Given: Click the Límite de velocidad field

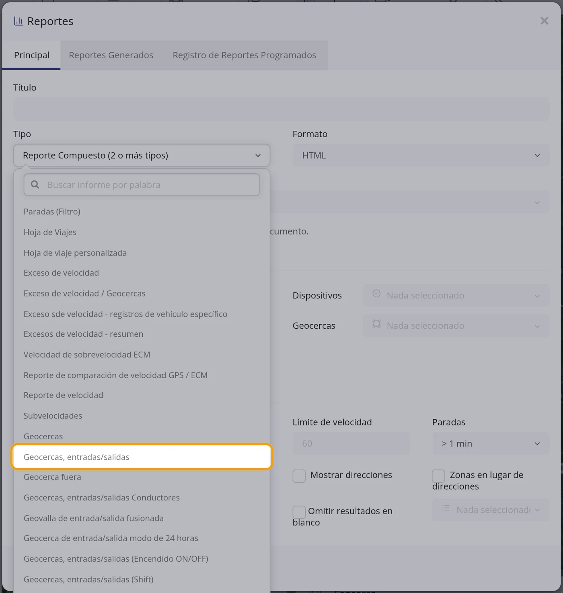Looking at the screenshot, I should 351,443.
